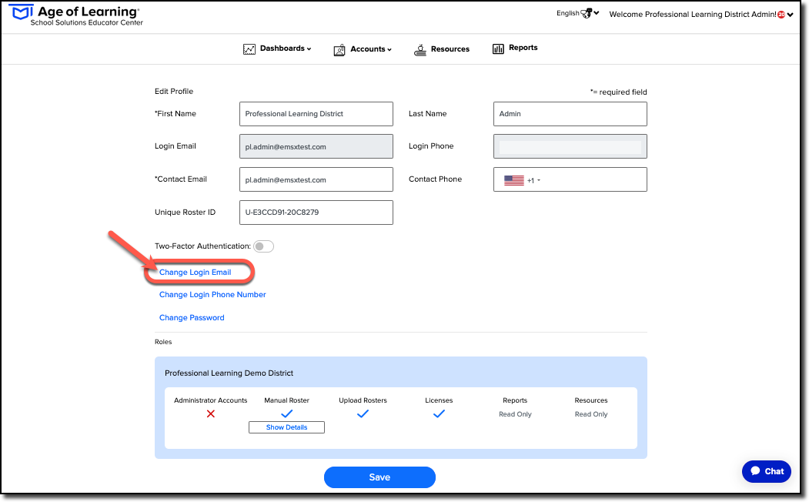This screenshot has height=502, width=809.
Task: Go to Reports page
Action: [515, 48]
